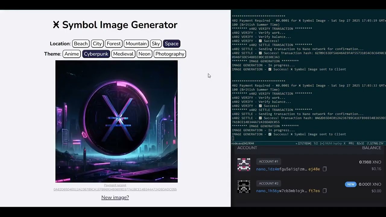Click the "ACCOUNT" column header in the wallet
386x217 pixels.
(x=247, y=148)
